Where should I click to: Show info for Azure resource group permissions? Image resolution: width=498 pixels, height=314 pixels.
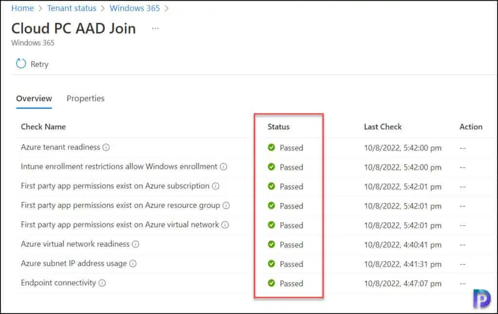226,205
